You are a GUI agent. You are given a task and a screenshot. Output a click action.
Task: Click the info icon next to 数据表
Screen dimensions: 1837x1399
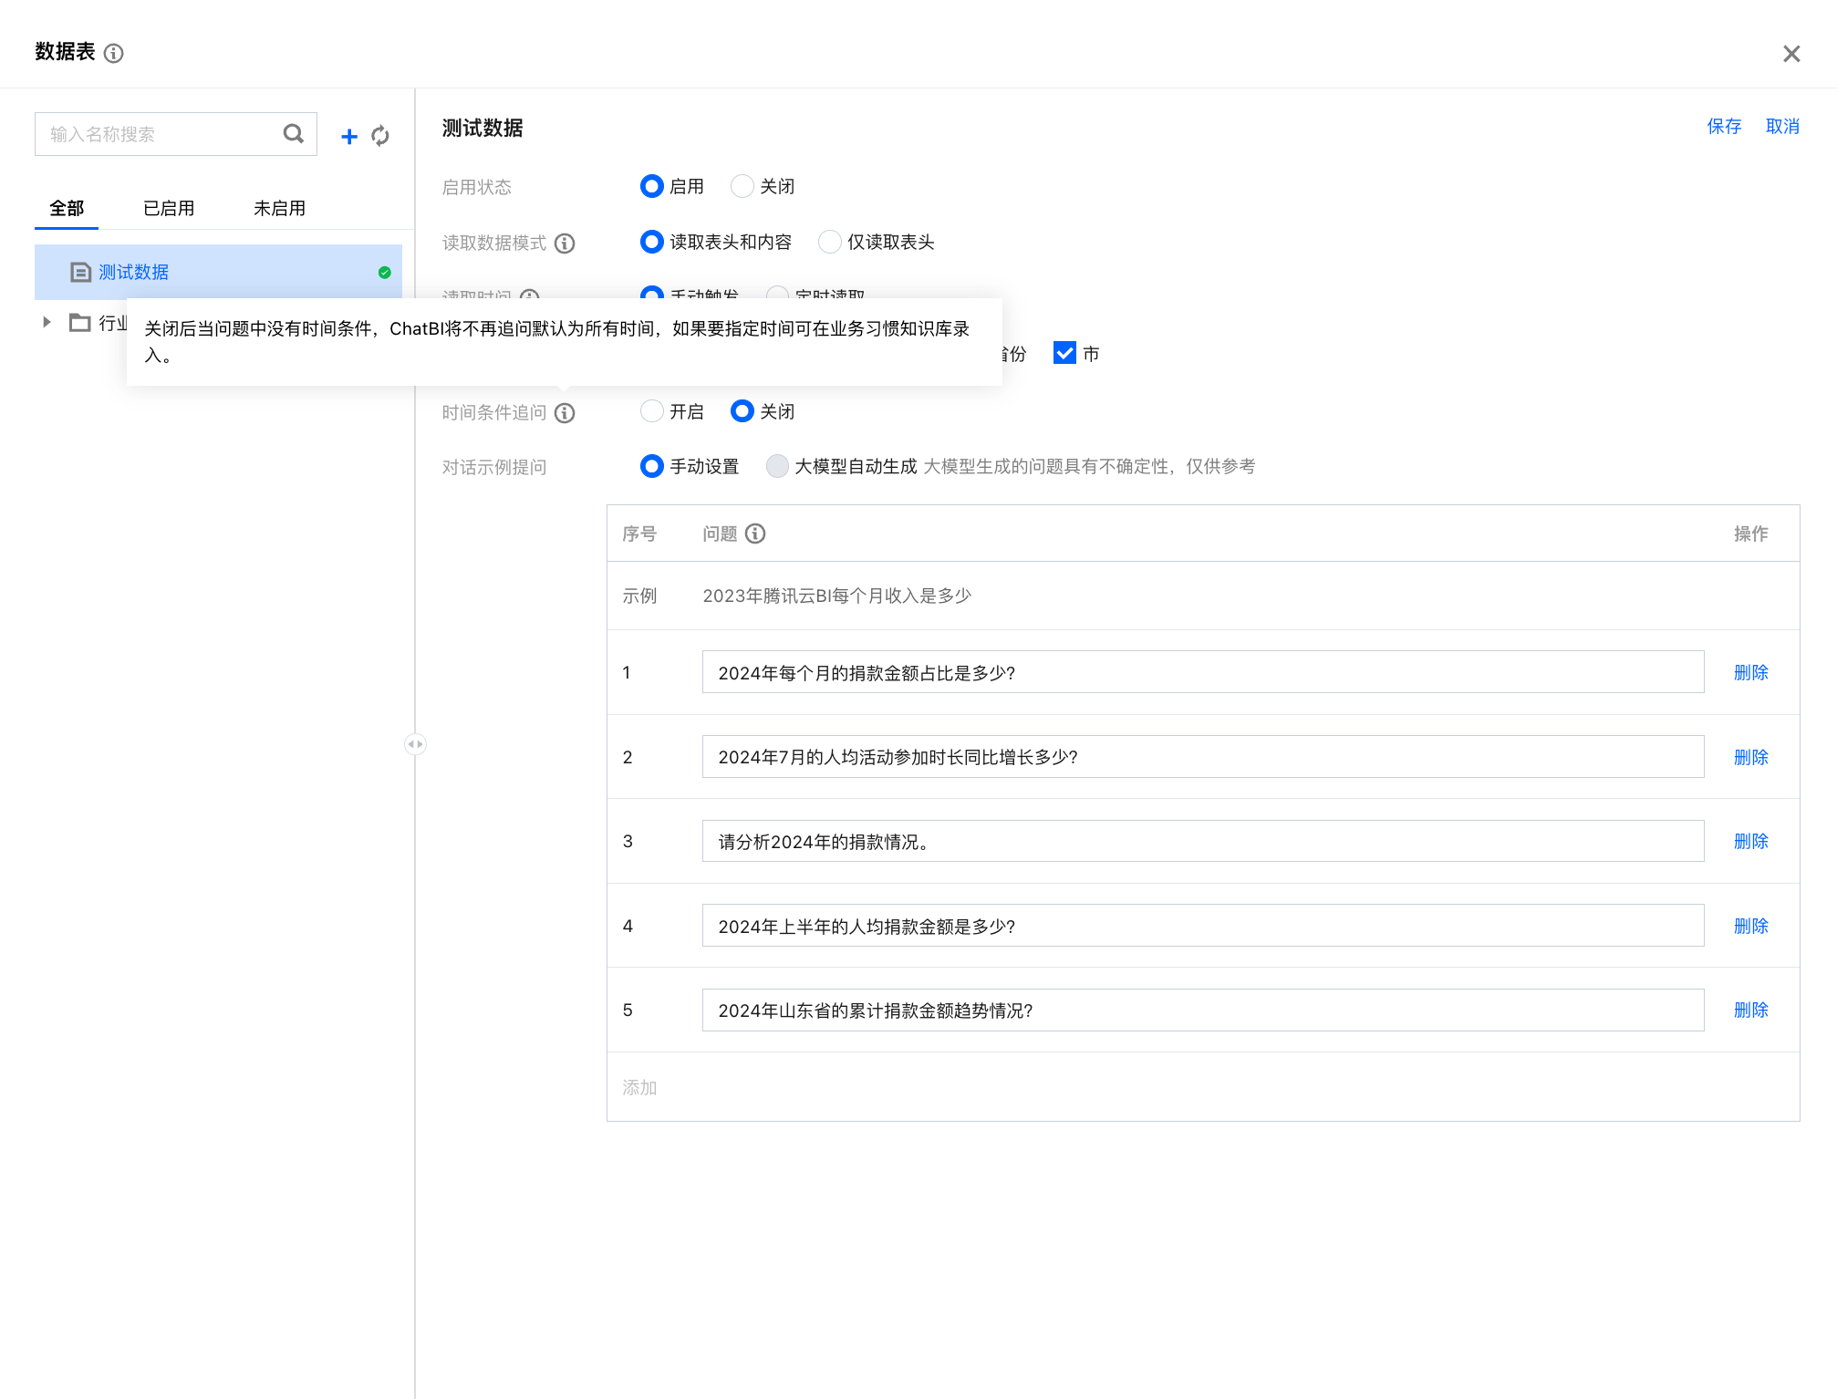pyautogui.click(x=114, y=53)
